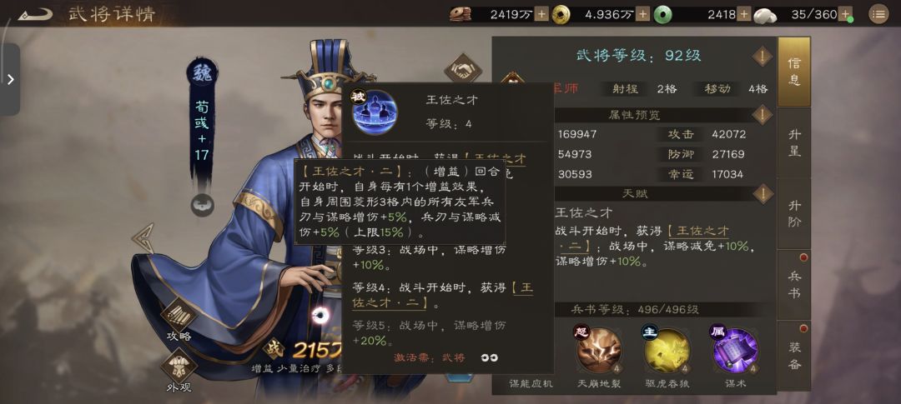901x404 pixels.
Task: Open the 装备 equipment tab
Action: click(x=794, y=356)
